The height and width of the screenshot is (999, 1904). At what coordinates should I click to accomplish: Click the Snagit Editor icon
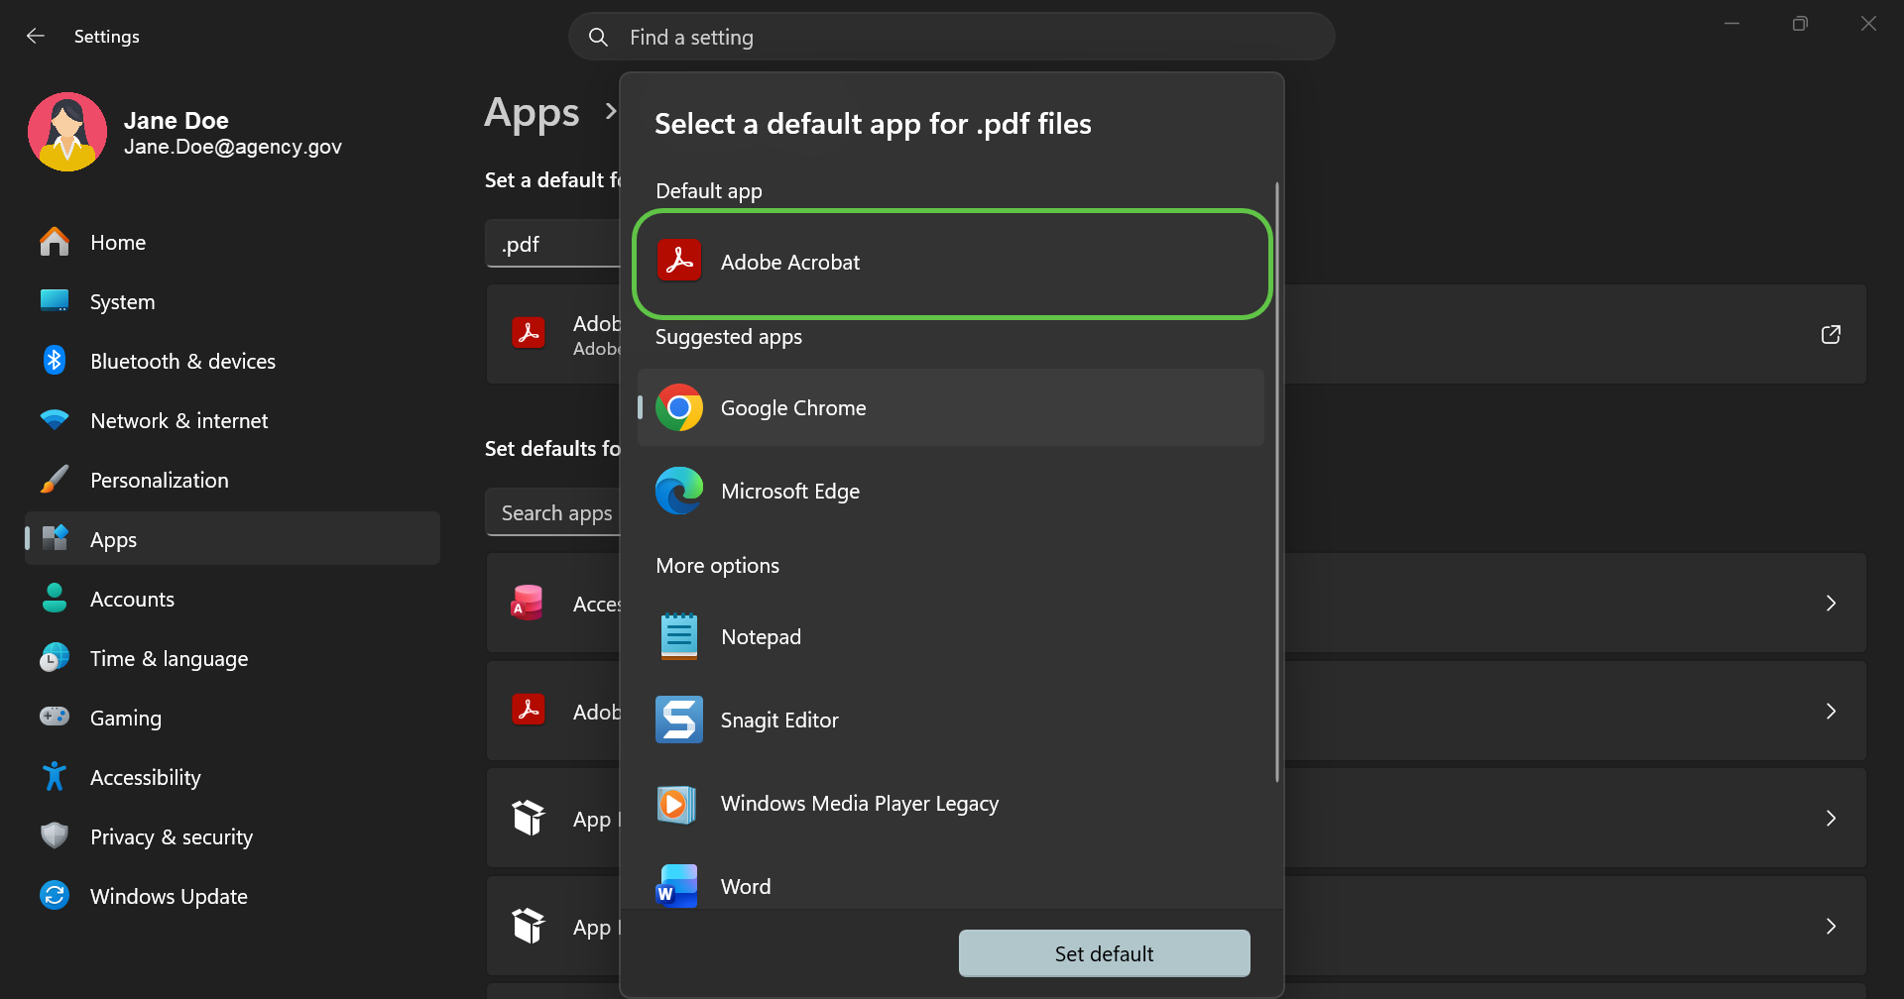click(x=679, y=720)
